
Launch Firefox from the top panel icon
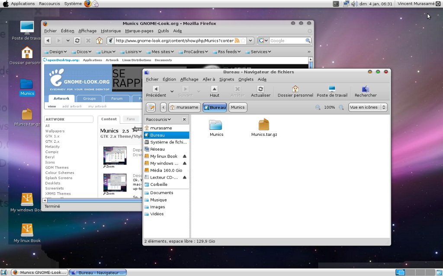click(87, 3)
